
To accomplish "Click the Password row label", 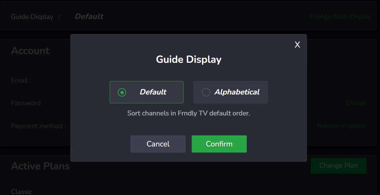I will pyautogui.click(x=26, y=103).
